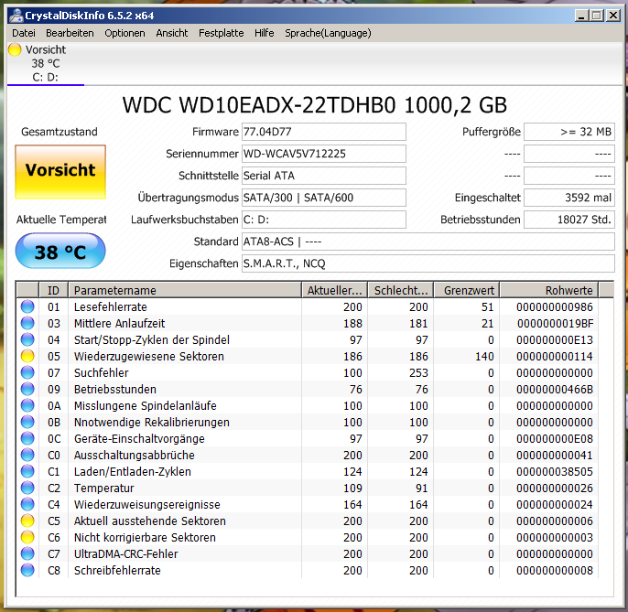Image resolution: width=628 pixels, height=612 pixels.
Task: Select the Temperatur parameter name in table
Action: pyautogui.click(x=104, y=488)
